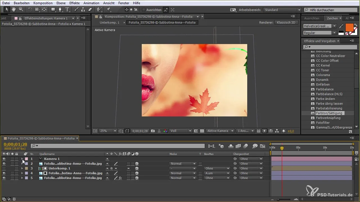The height and width of the screenshot is (202, 360).
Task: Click the orange fill color swatch
Action: click(x=349, y=27)
